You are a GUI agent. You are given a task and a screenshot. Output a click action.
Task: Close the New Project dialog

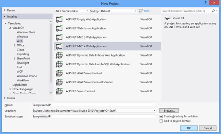(x=214, y=3)
